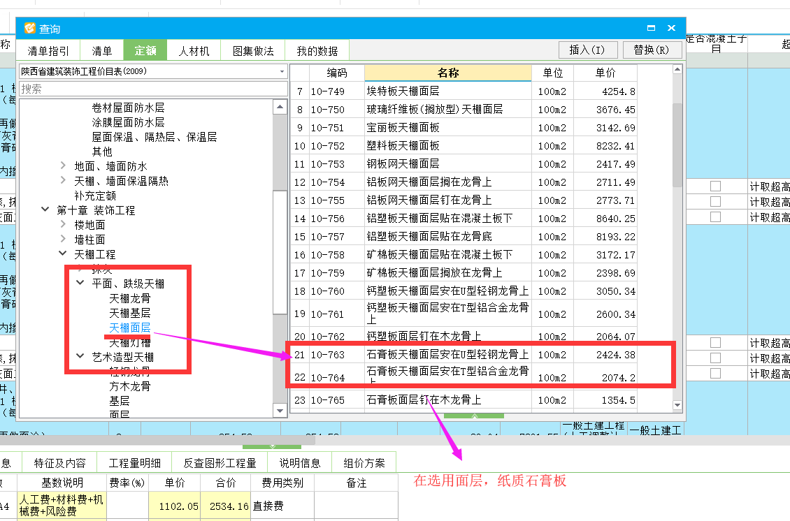
Task: Collapse the 第十章 装饰工程 node
Action: [45, 210]
